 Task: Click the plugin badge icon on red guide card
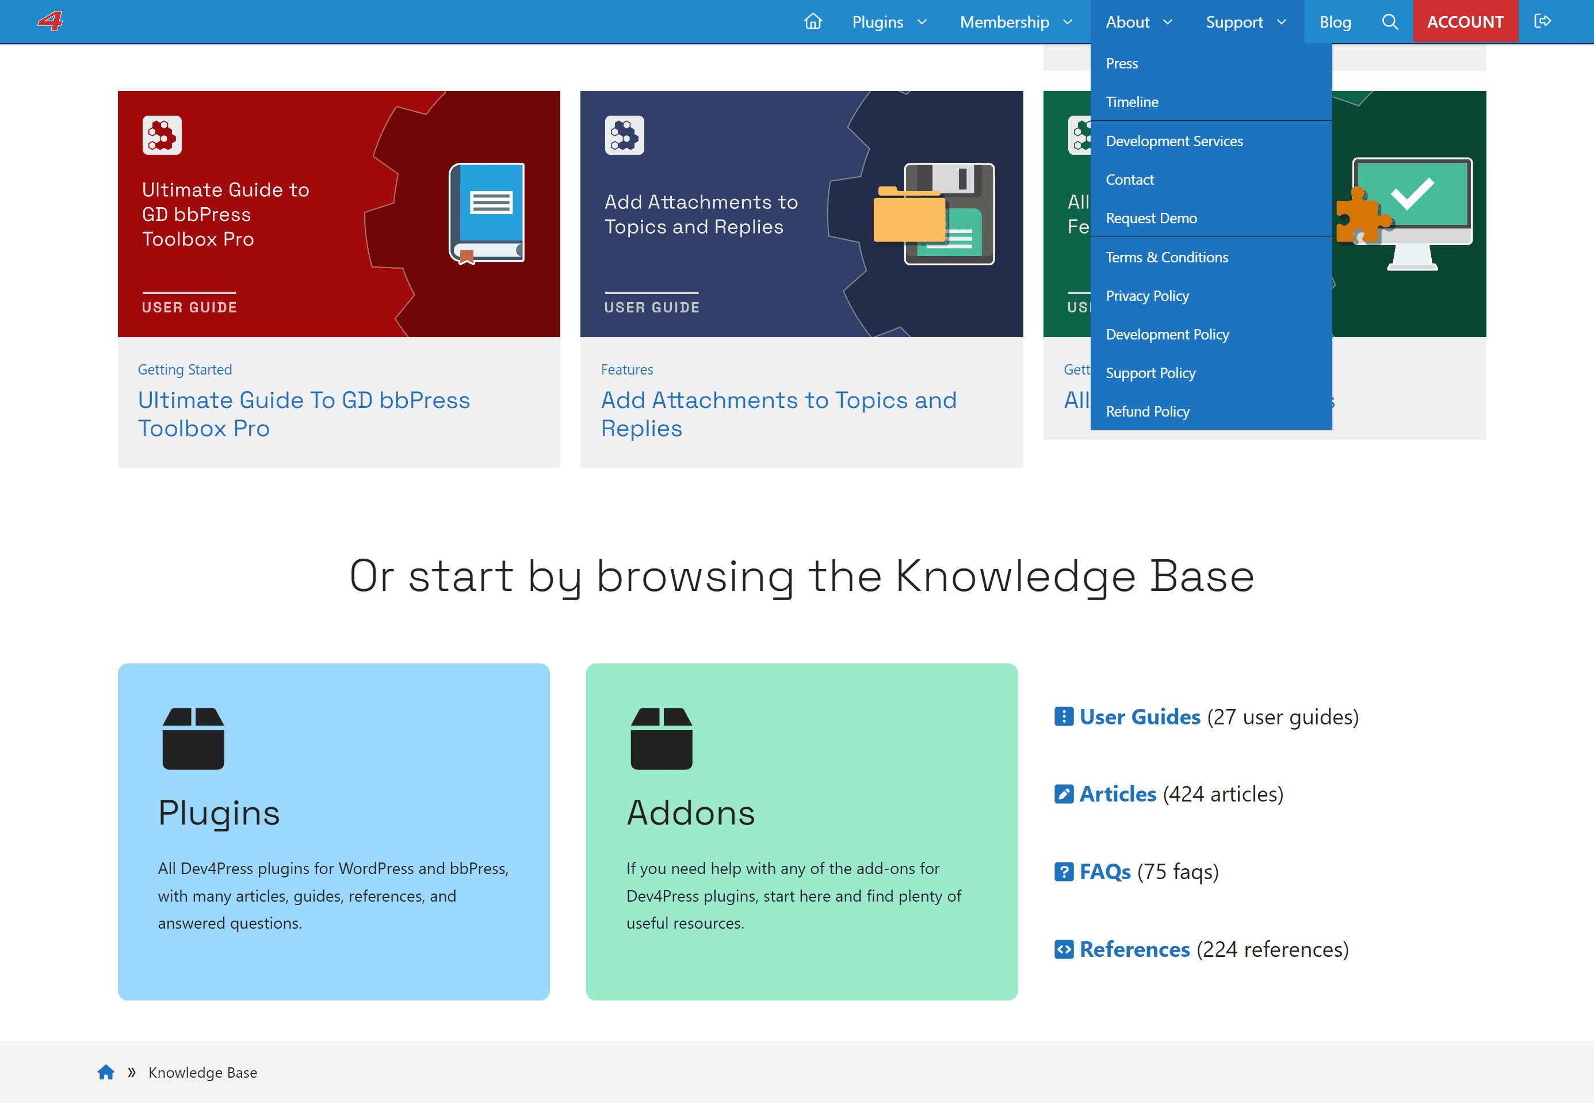coord(162,135)
